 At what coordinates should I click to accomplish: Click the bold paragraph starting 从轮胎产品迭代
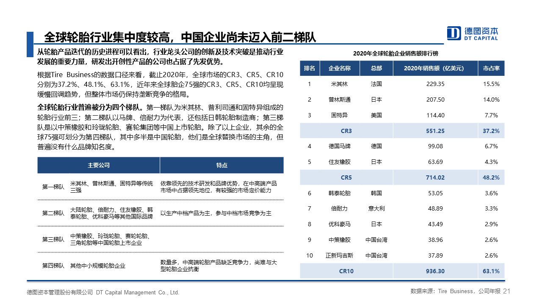(160, 57)
